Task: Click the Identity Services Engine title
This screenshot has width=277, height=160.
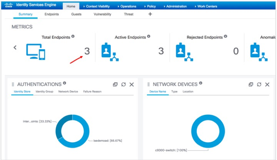Action: tap(36, 5)
